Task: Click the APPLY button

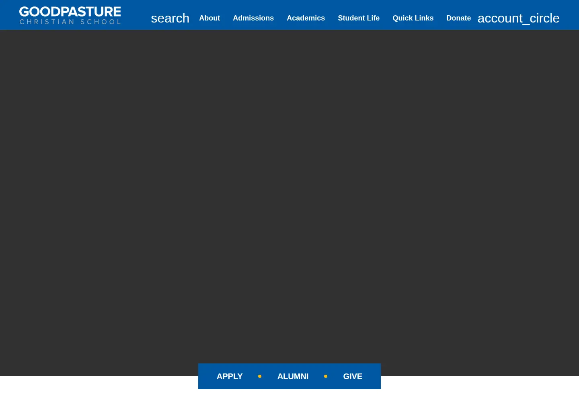Action: [230, 376]
